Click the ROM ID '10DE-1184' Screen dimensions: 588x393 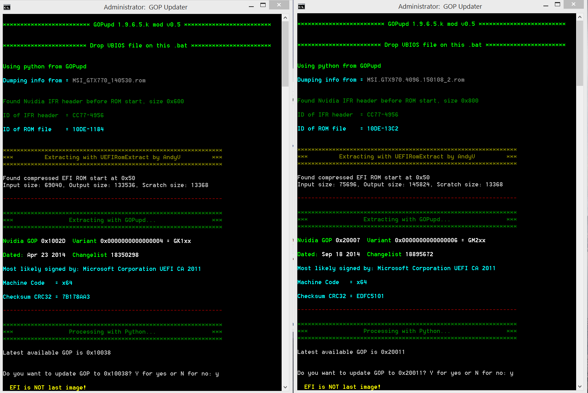click(88, 129)
